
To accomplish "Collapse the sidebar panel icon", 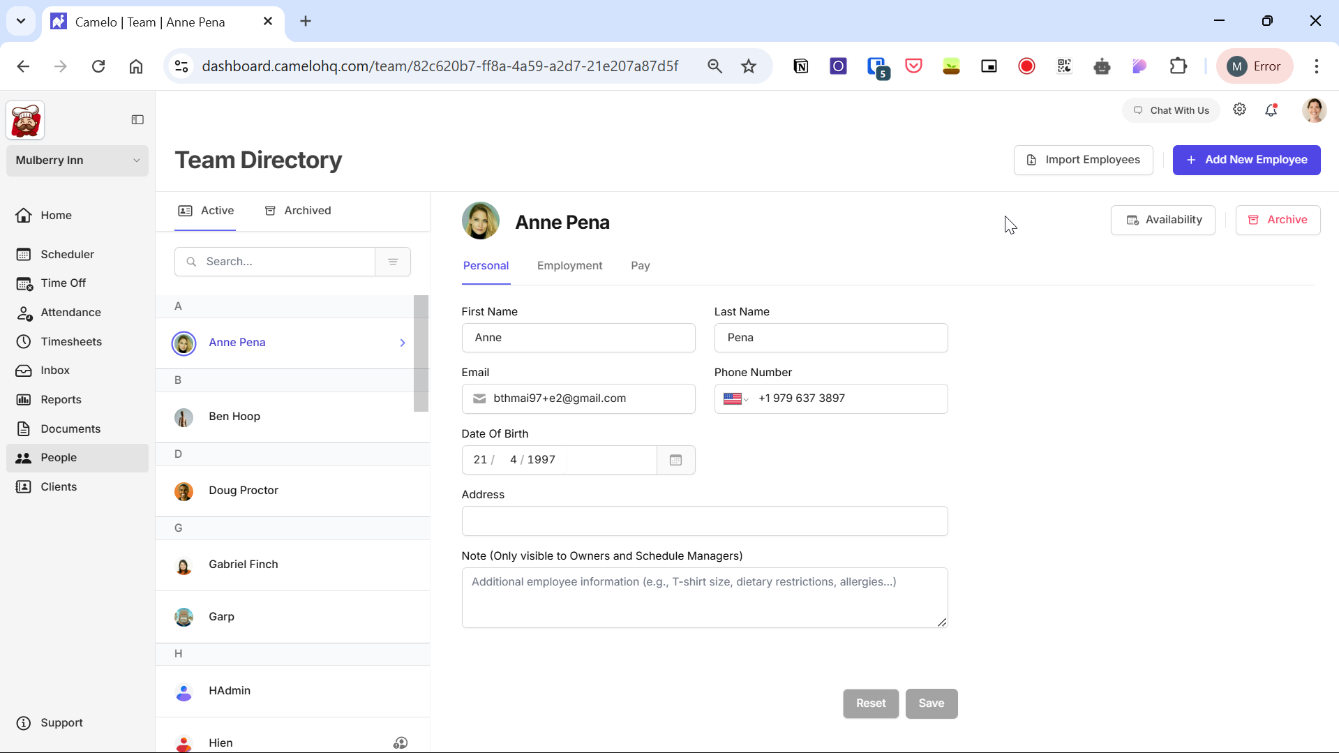I will (x=137, y=120).
